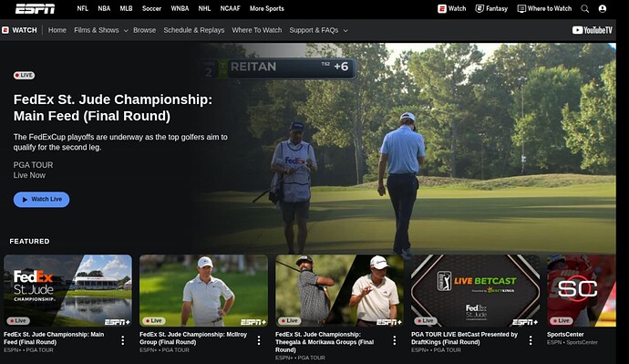Click the Fantasy shield icon
This screenshot has height=364, width=629.
coord(479,8)
